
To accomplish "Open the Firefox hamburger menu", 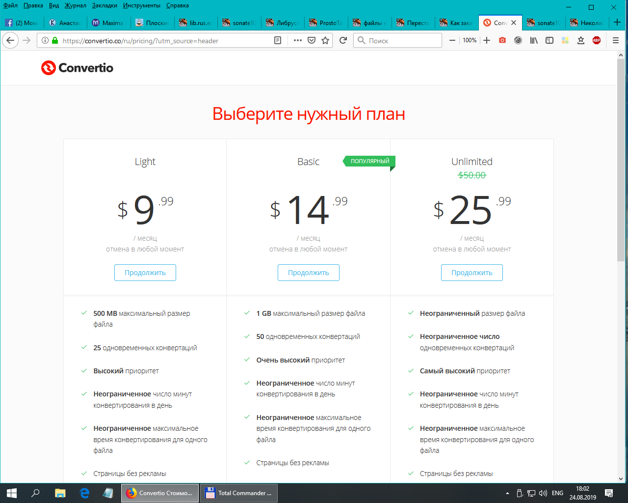I will pyautogui.click(x=616, y=40).
